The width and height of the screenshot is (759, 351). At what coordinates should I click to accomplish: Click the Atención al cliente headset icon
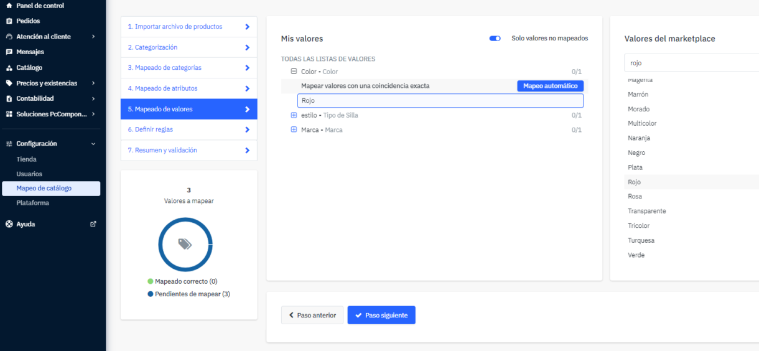click(x=9, y=37)
